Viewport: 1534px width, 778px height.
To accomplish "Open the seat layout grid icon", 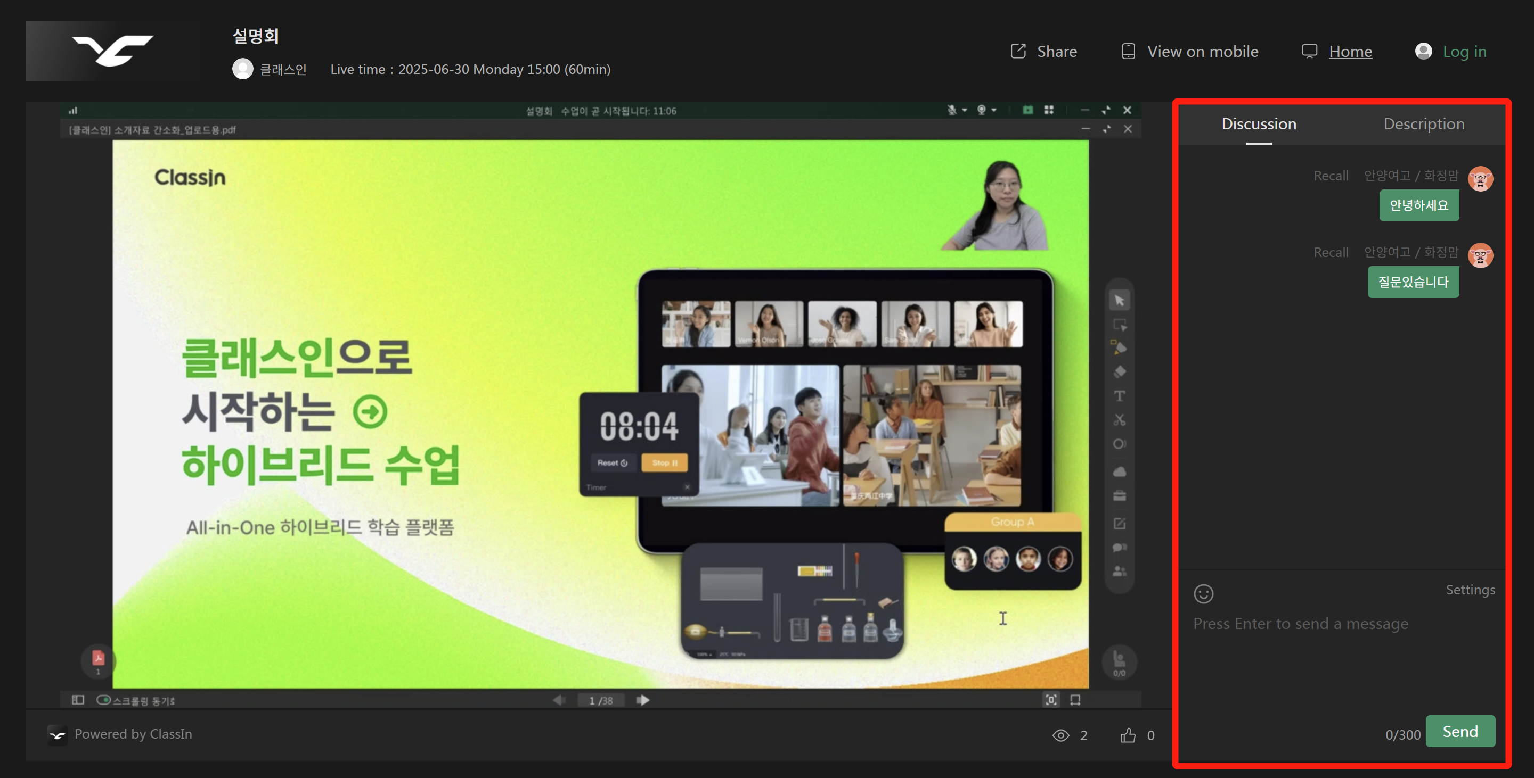I will pos(1049,110).
